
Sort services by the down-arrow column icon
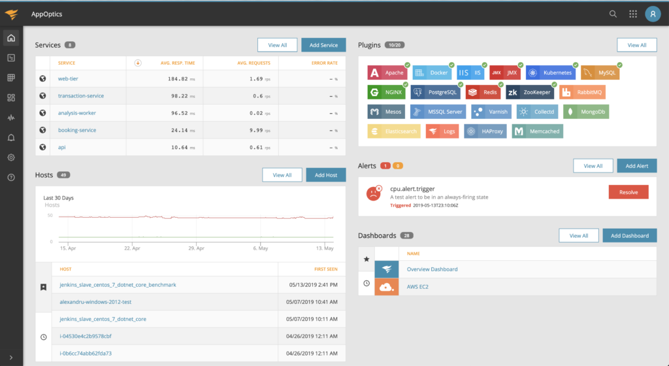point(138,63)
